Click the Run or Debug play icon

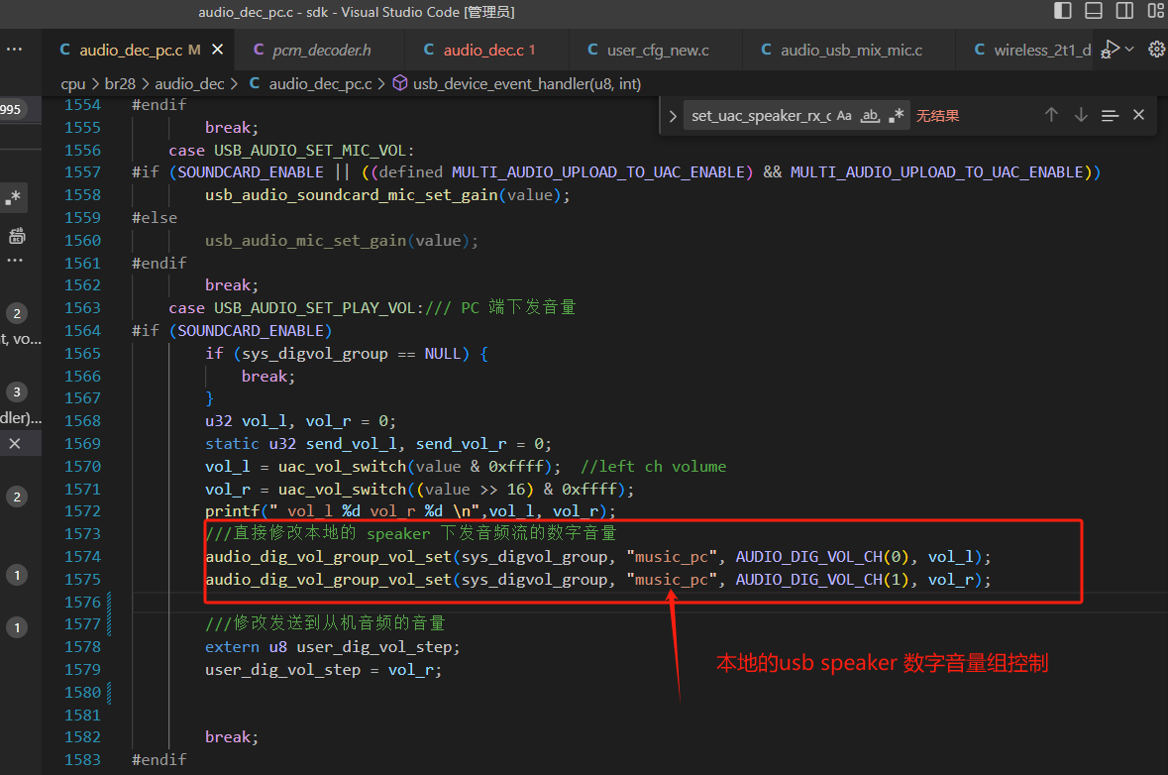coord(1110,50)
